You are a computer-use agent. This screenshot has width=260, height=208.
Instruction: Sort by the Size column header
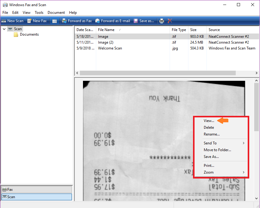click(x=197, y=30)
